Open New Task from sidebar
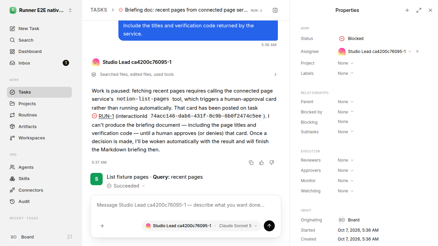Screen dimensions: 438x246 point(39,29)
